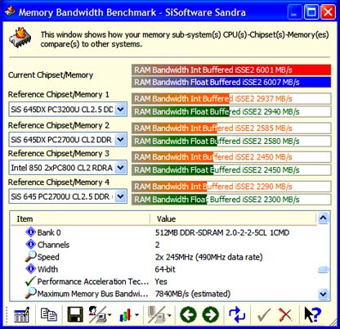Minimize the Sandra benchmark window
The height and width of the screenshot is (329, 340).
[294, 12]
